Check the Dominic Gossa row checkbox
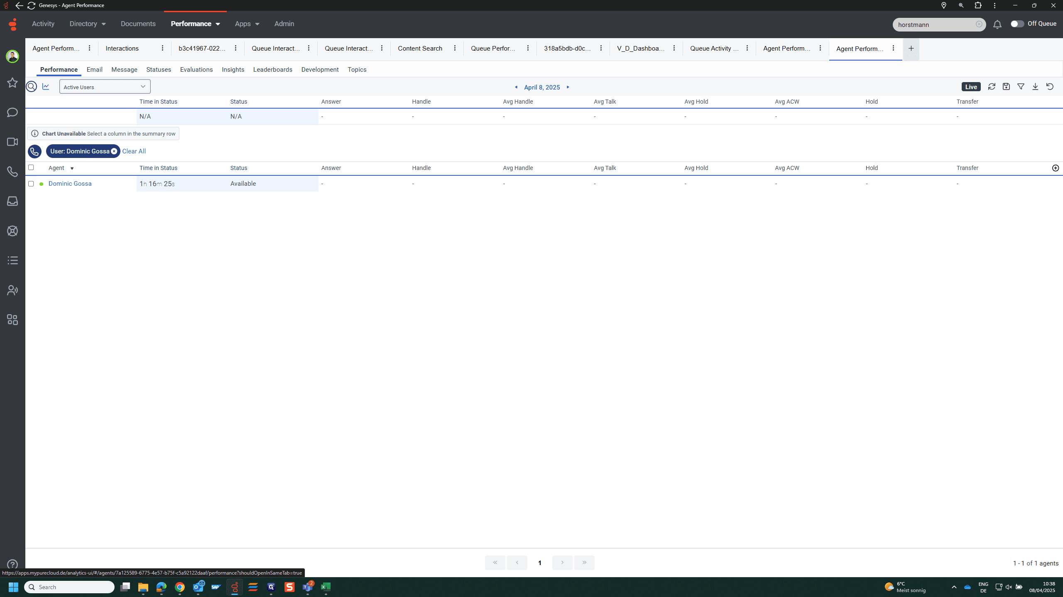Image resolution: width=1063 pixels, height=597 pixels. (x=31, y=184)
